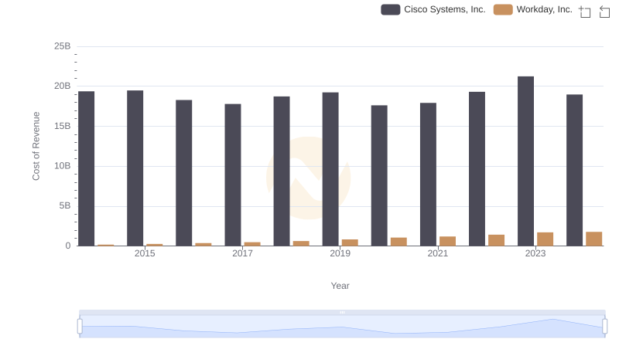Click Cisco bar for 2015
This screenshot has height=356, width=619.
(x=135, y=168)
